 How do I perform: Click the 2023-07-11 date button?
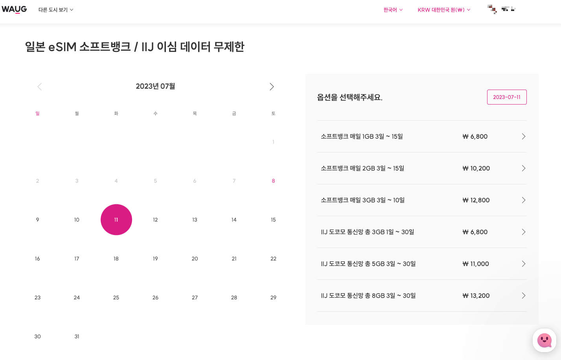pos(507,97)
